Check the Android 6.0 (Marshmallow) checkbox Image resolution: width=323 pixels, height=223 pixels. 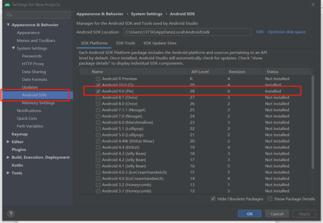tap(98, 122)
